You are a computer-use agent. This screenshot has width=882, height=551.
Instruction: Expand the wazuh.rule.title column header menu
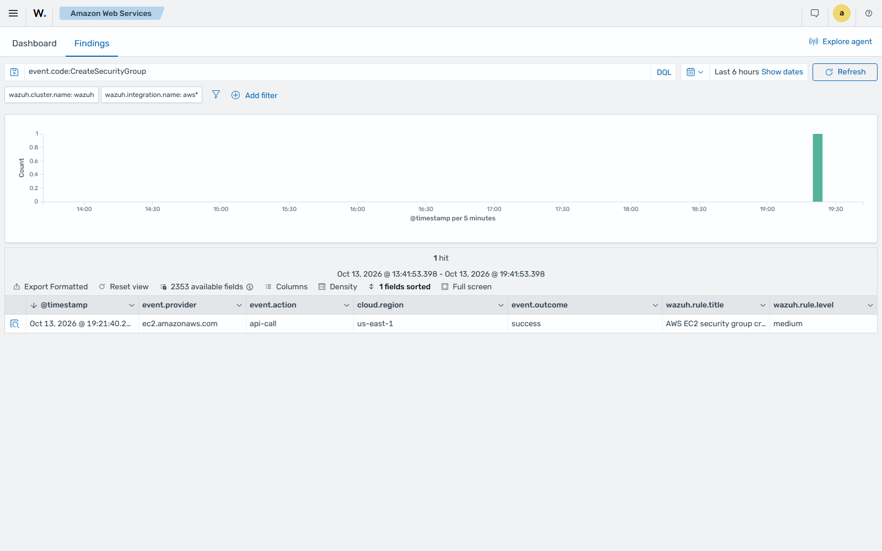763,305
